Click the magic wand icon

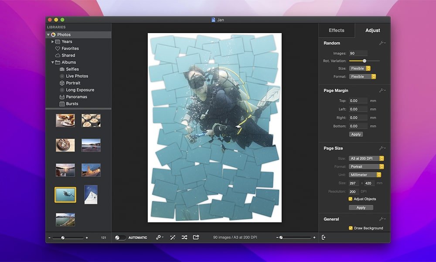click(173, 237)
